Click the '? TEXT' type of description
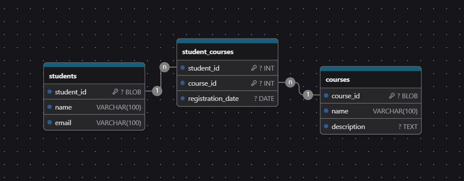464x181 pixels. pos(408,127)
